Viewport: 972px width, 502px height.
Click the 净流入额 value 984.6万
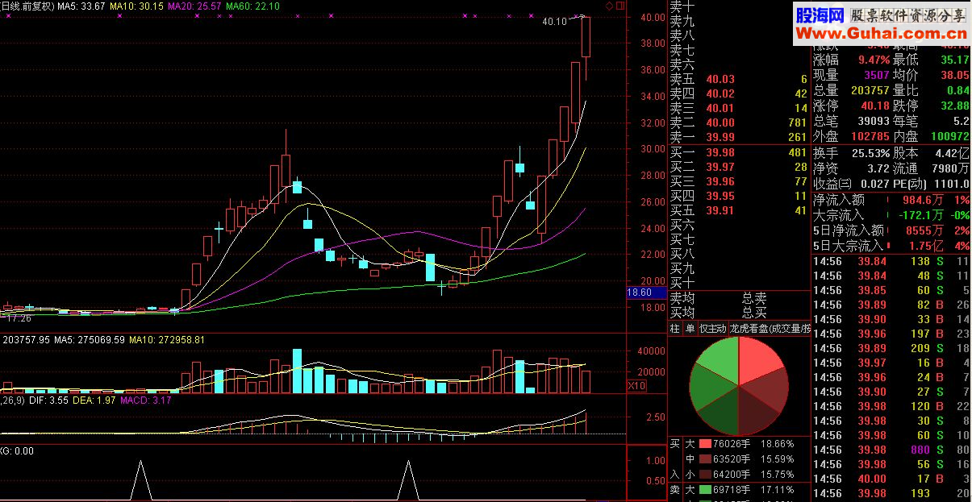(923, 200)
